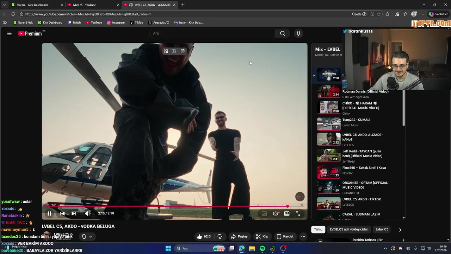
Task: Toggle subtitles in the video player
Action: click(x=264, y=213)
